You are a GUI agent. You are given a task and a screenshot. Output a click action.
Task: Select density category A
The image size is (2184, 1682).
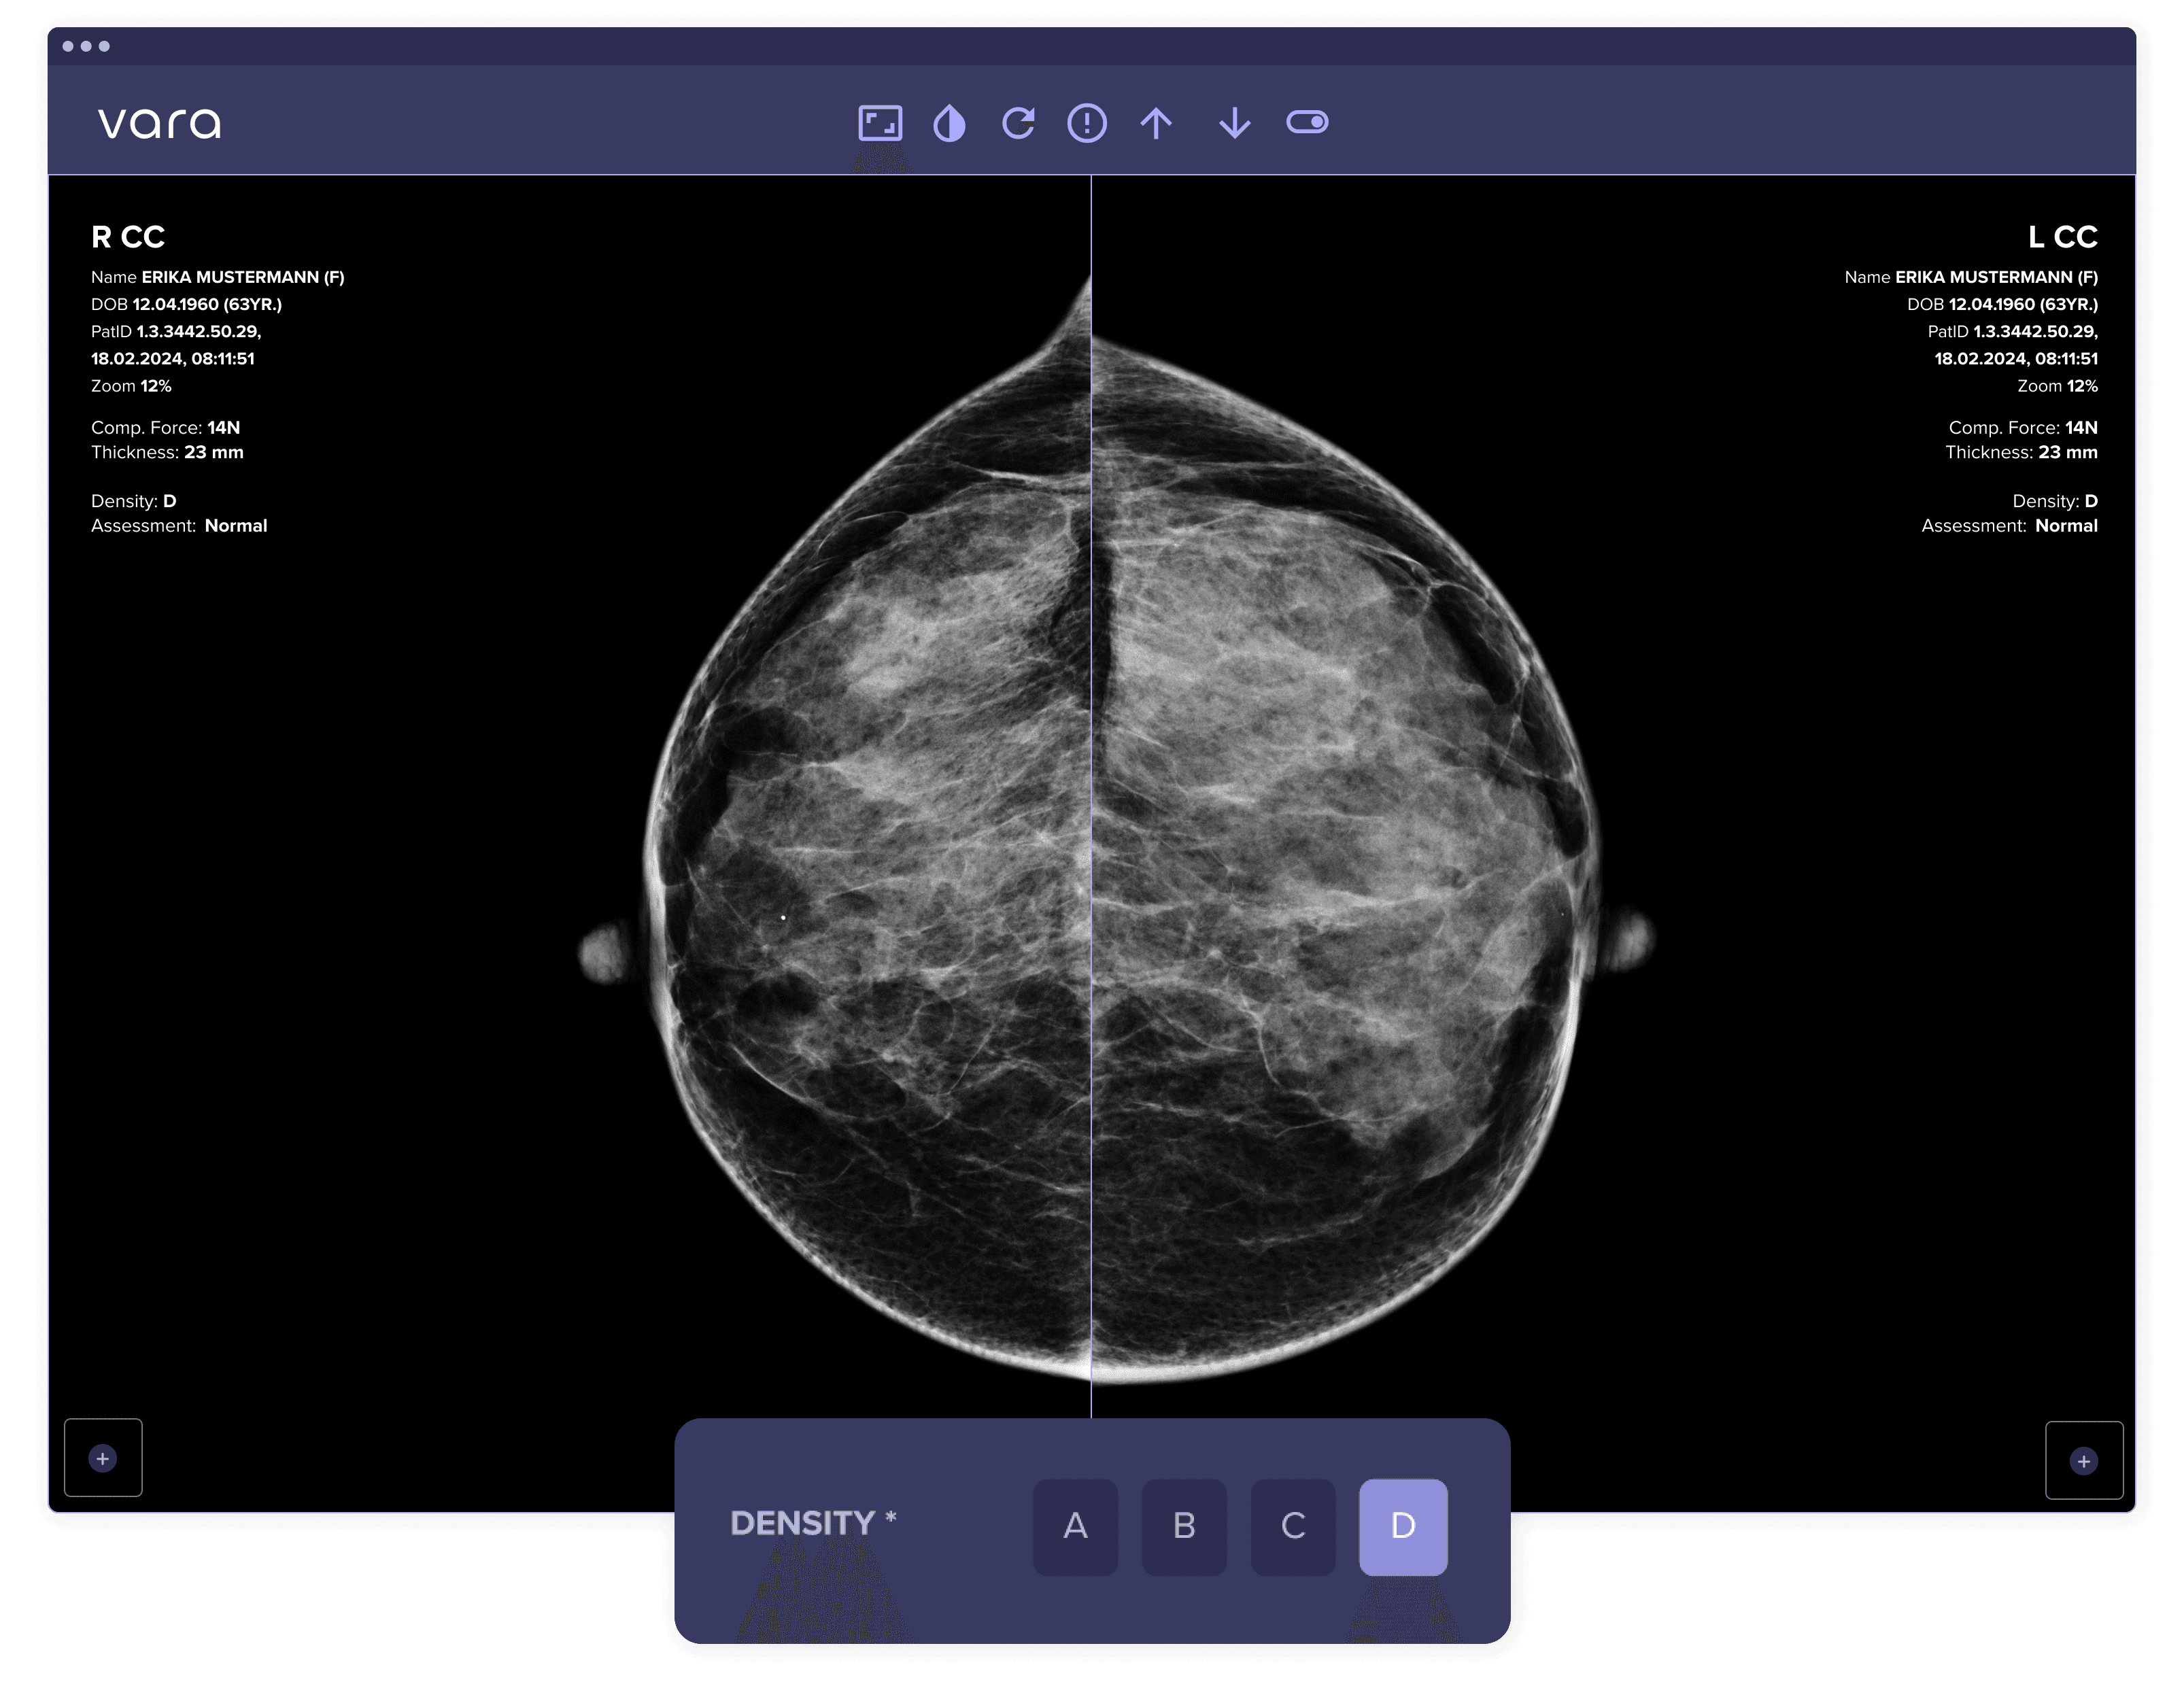(1075, 1526)
